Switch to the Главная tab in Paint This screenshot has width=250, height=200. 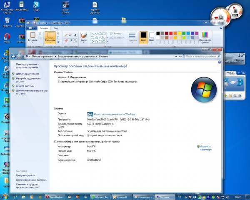click(x=44, y=28)
